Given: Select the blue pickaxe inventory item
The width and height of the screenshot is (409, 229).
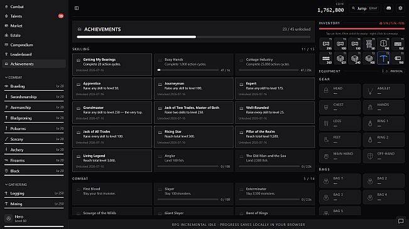Looking at the screenshot, I should pos(383,58).
